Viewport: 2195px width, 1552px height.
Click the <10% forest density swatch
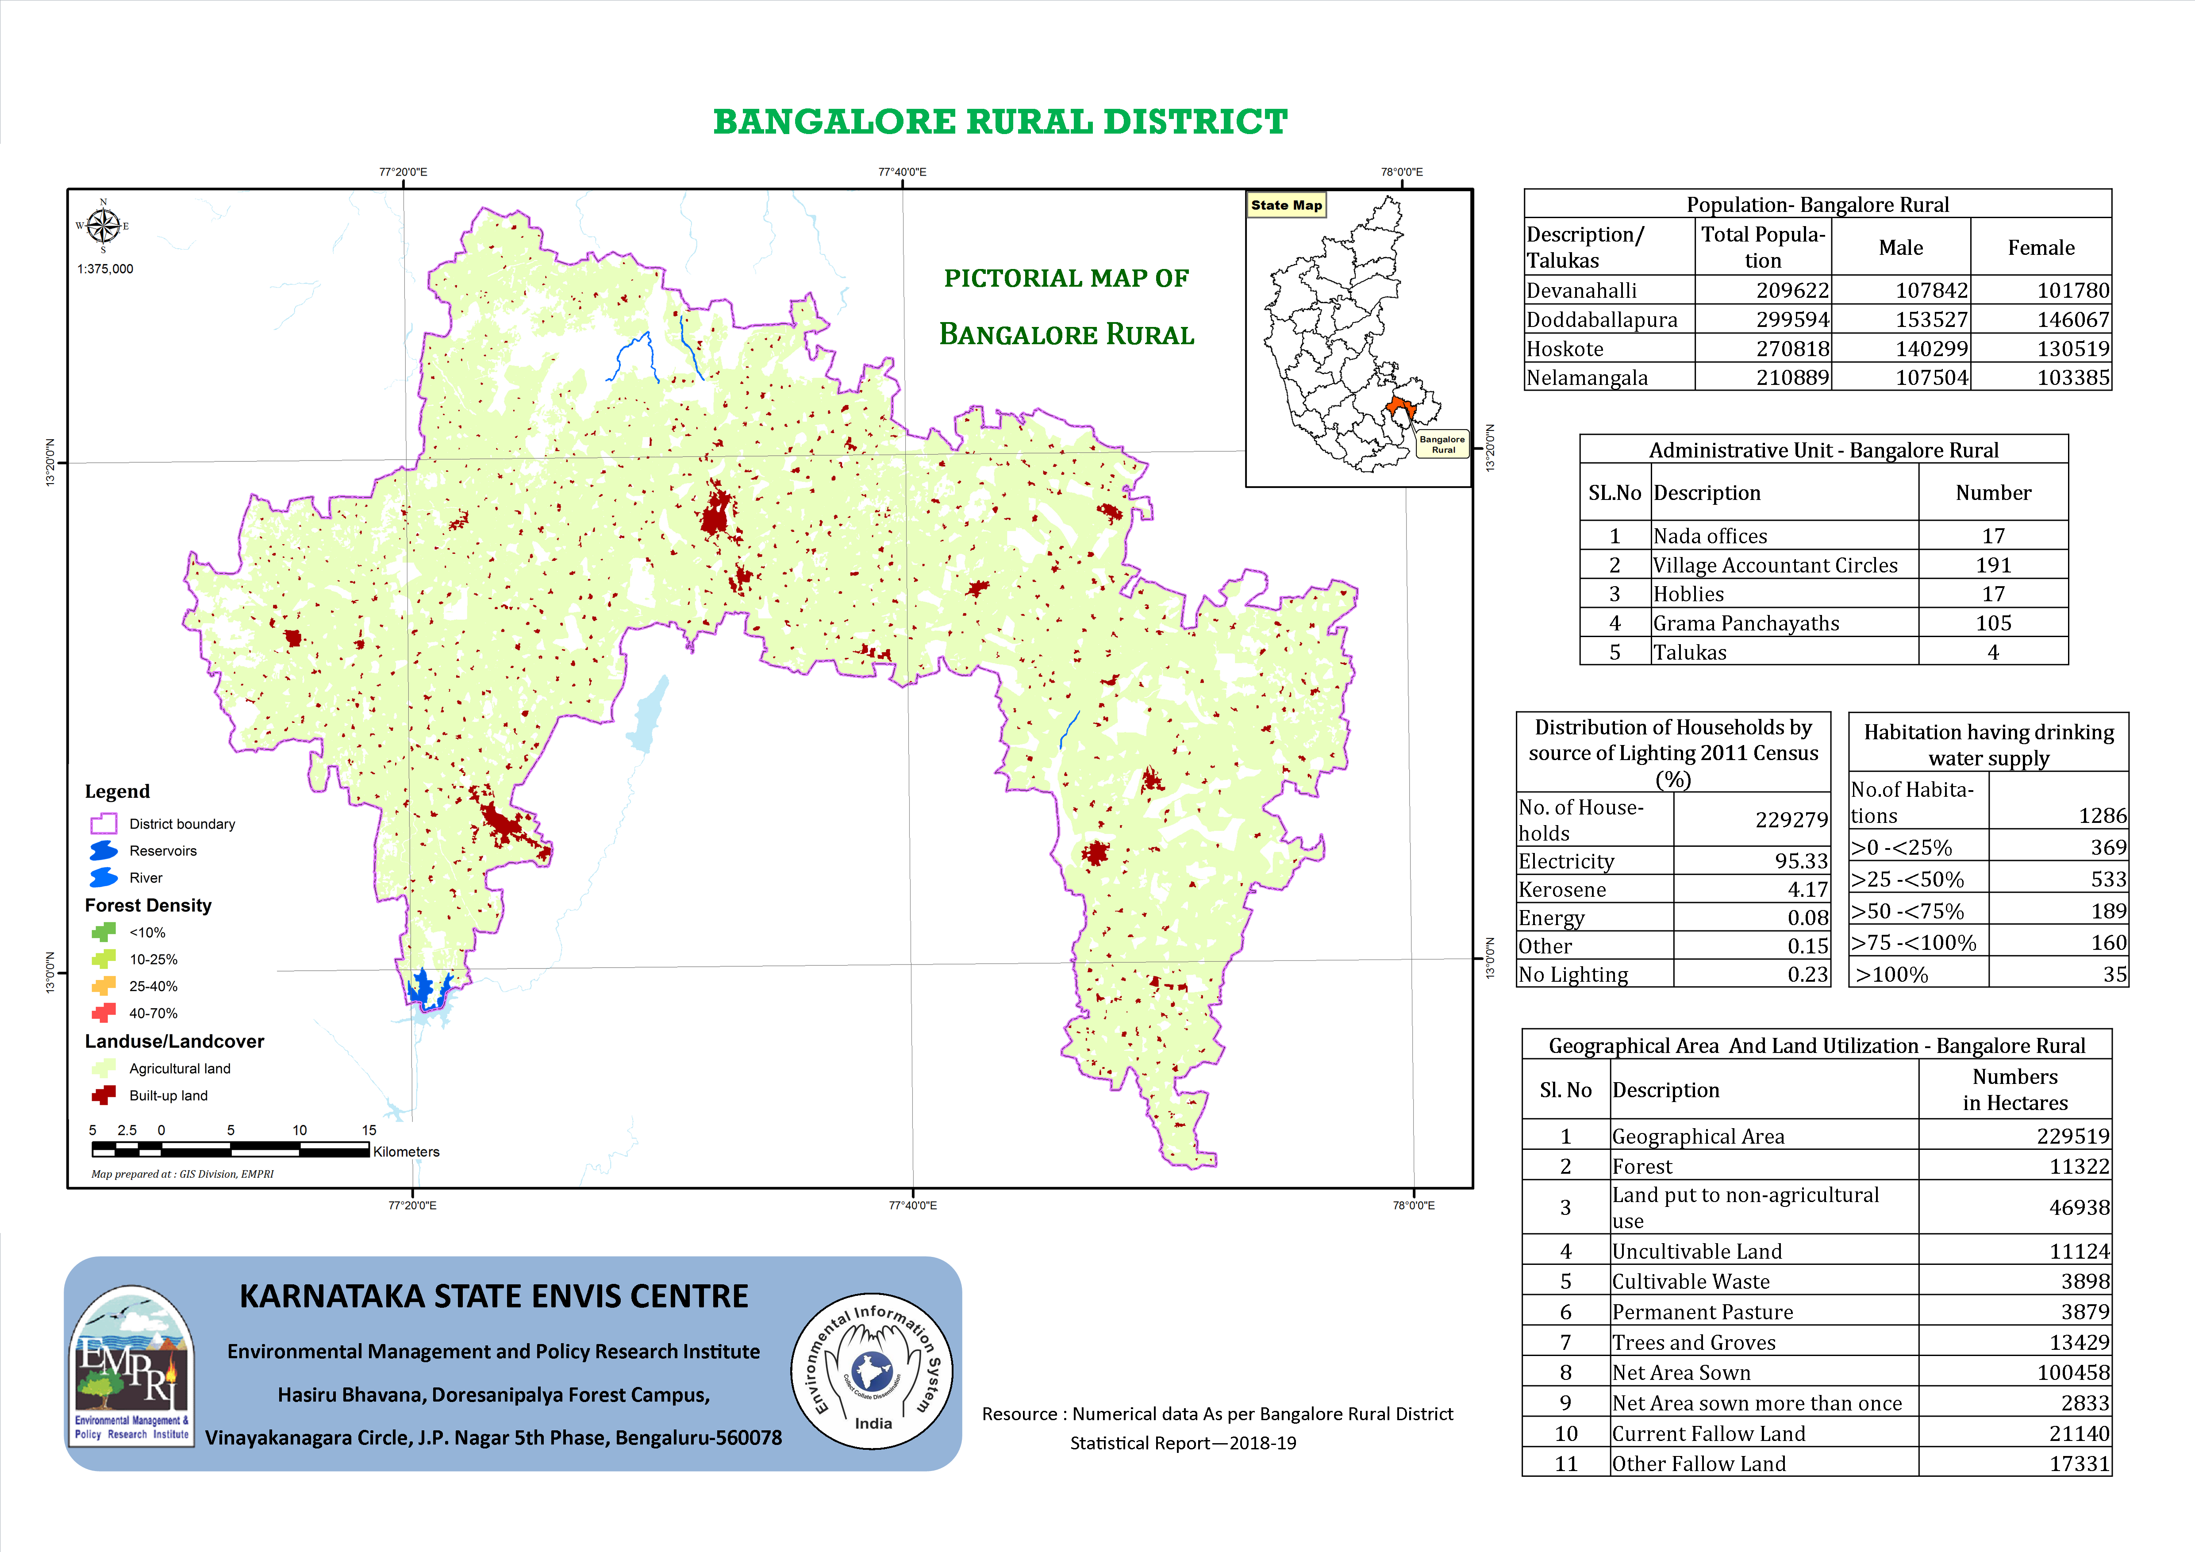[103, 932]
